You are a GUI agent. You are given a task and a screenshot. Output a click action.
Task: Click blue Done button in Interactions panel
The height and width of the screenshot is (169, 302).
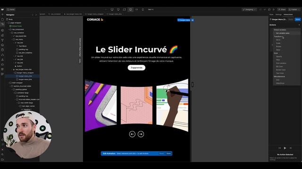click(x=298, y=19)
